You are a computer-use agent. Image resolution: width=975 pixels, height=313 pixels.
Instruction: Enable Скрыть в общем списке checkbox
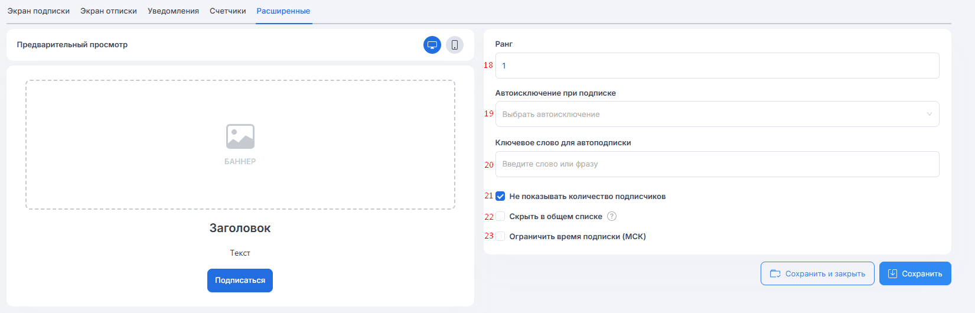[x=500, y=216]
